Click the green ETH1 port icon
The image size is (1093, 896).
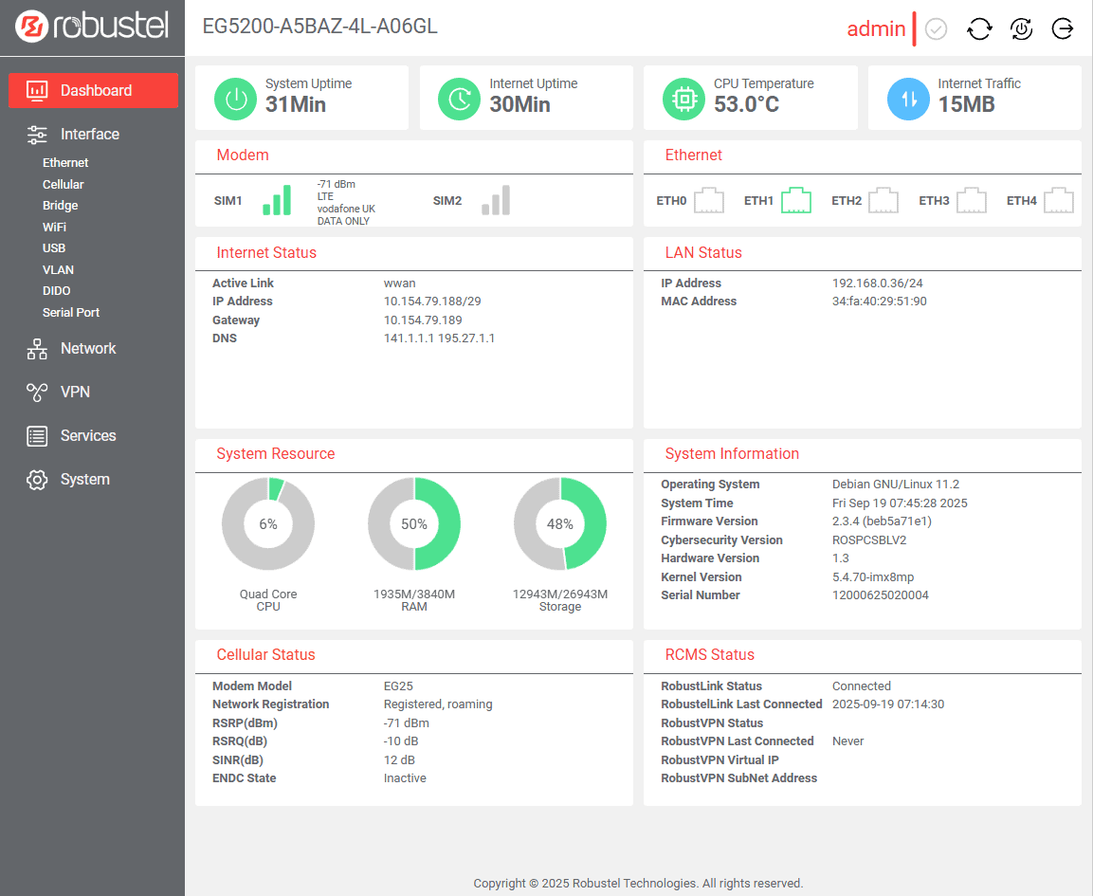[x=796, y=201]
